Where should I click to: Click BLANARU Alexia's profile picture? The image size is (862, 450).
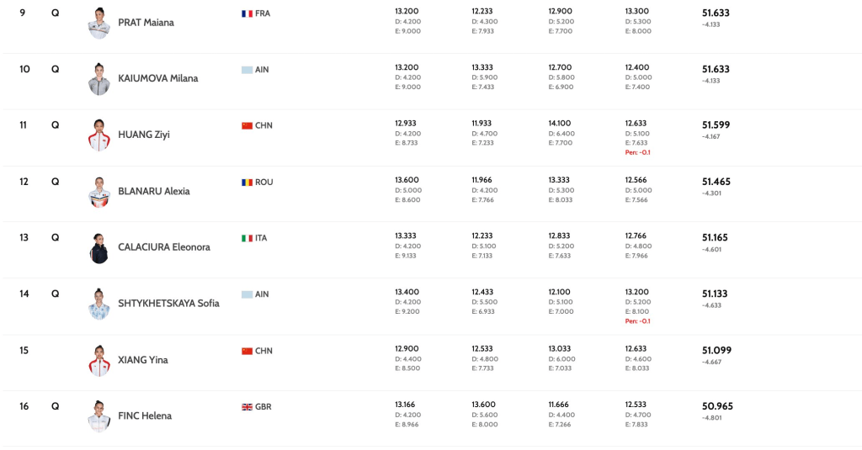click(99, 192)
